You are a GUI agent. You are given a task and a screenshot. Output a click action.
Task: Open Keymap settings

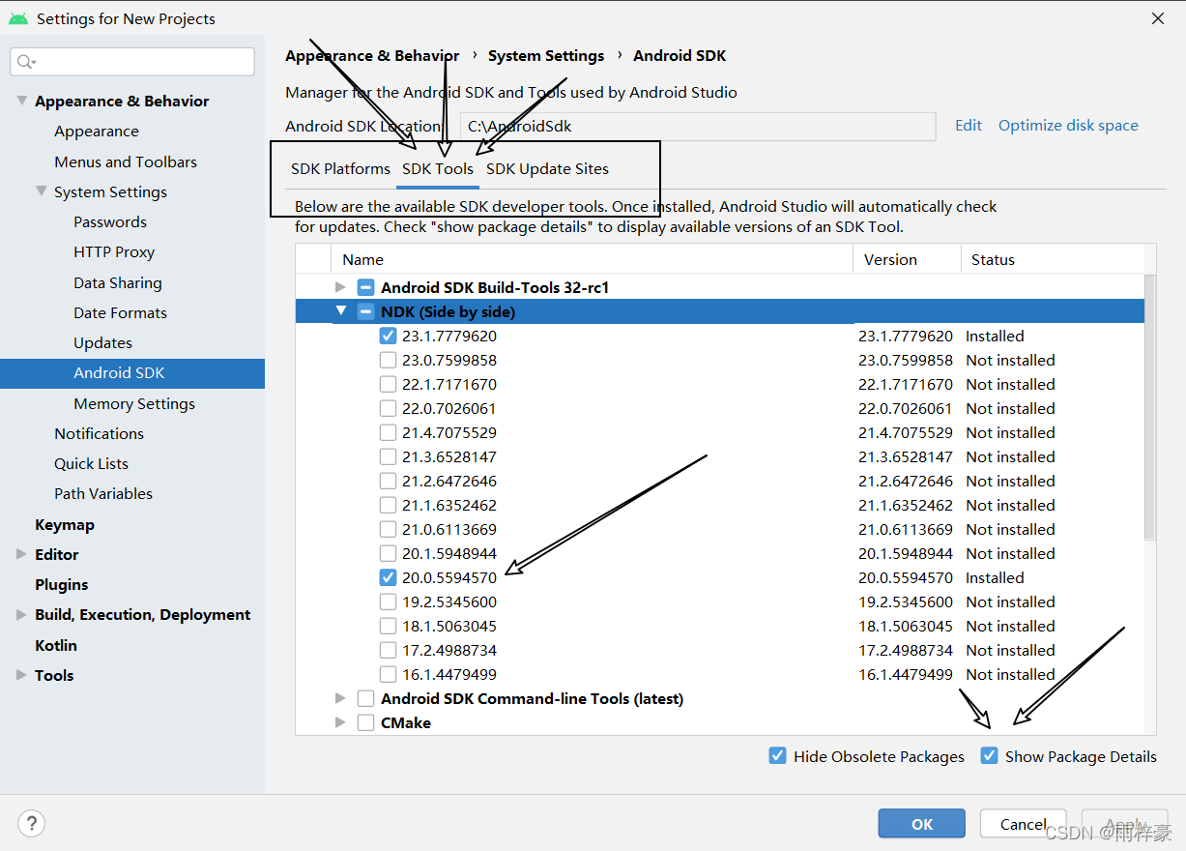click(x=65, y=524)
